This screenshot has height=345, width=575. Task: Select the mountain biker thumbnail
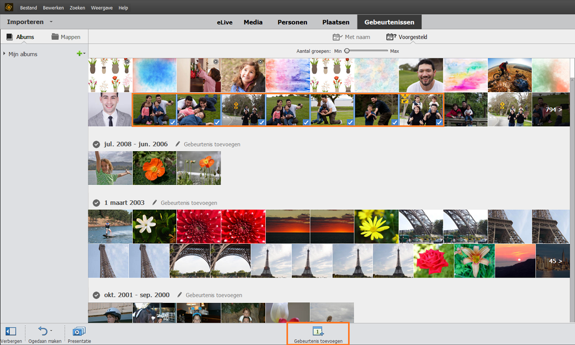510,75
